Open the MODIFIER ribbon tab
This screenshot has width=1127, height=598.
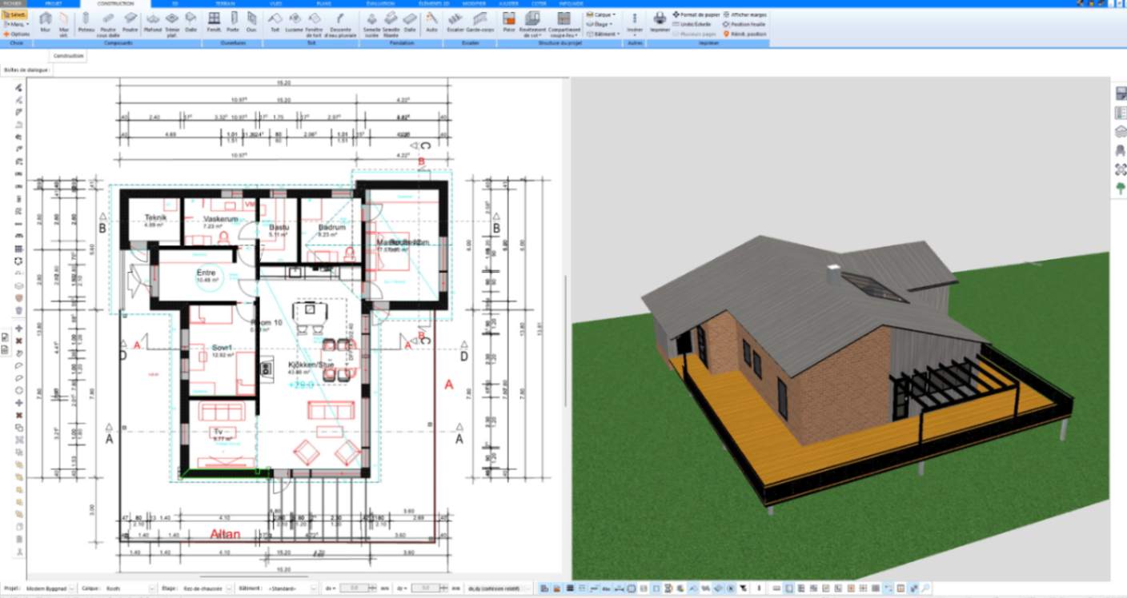click(474, 4)
